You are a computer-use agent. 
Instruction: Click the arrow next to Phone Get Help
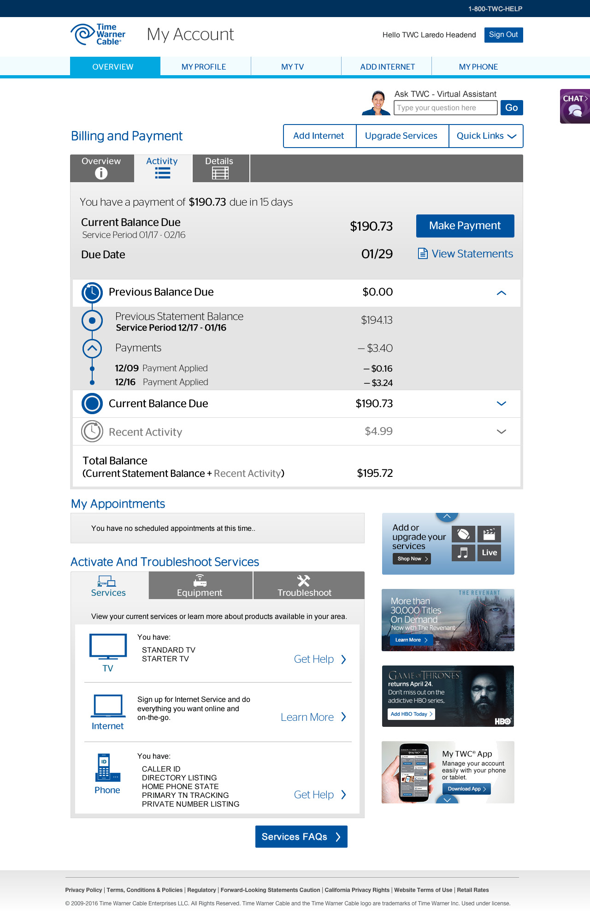pos(343,795)
